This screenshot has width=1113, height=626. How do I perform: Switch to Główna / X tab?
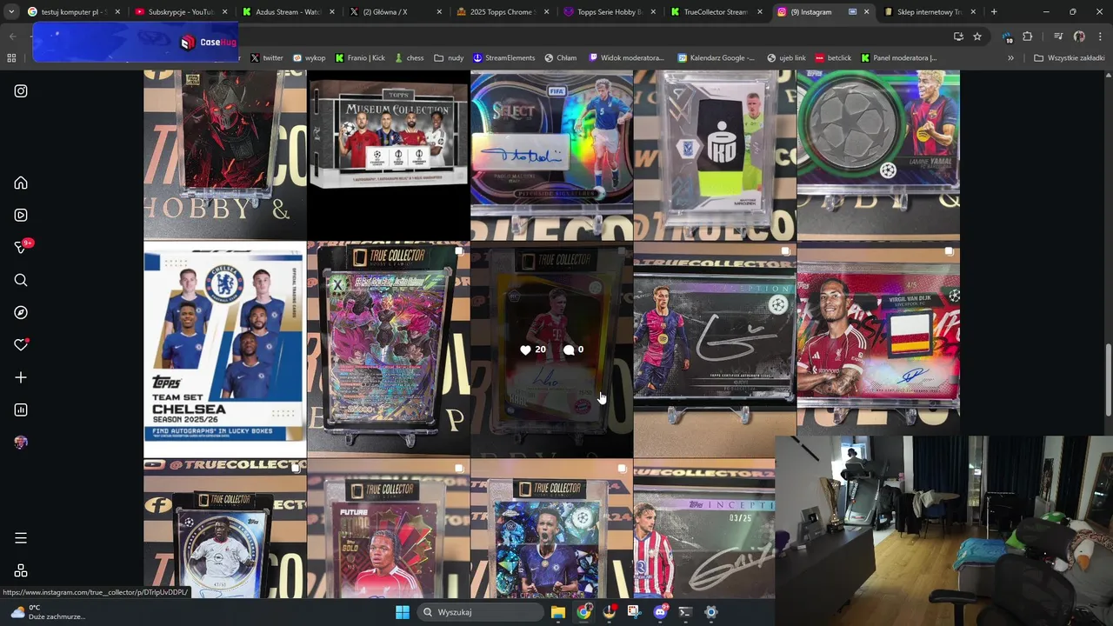pyautogui.click(x=395, y=12)
